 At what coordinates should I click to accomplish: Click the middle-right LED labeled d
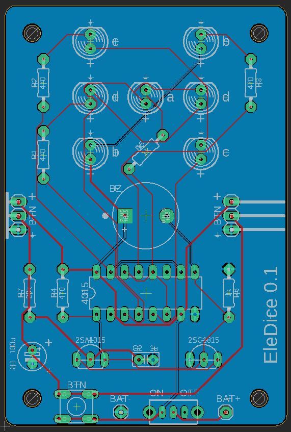[x=201, y=97]
